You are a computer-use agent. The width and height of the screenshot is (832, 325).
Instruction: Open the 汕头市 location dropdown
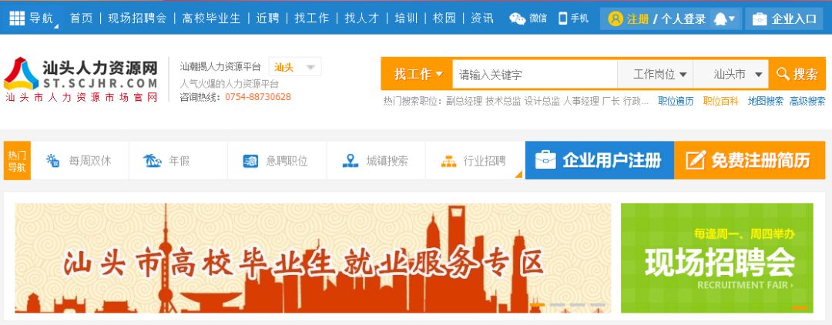(730, 74)
